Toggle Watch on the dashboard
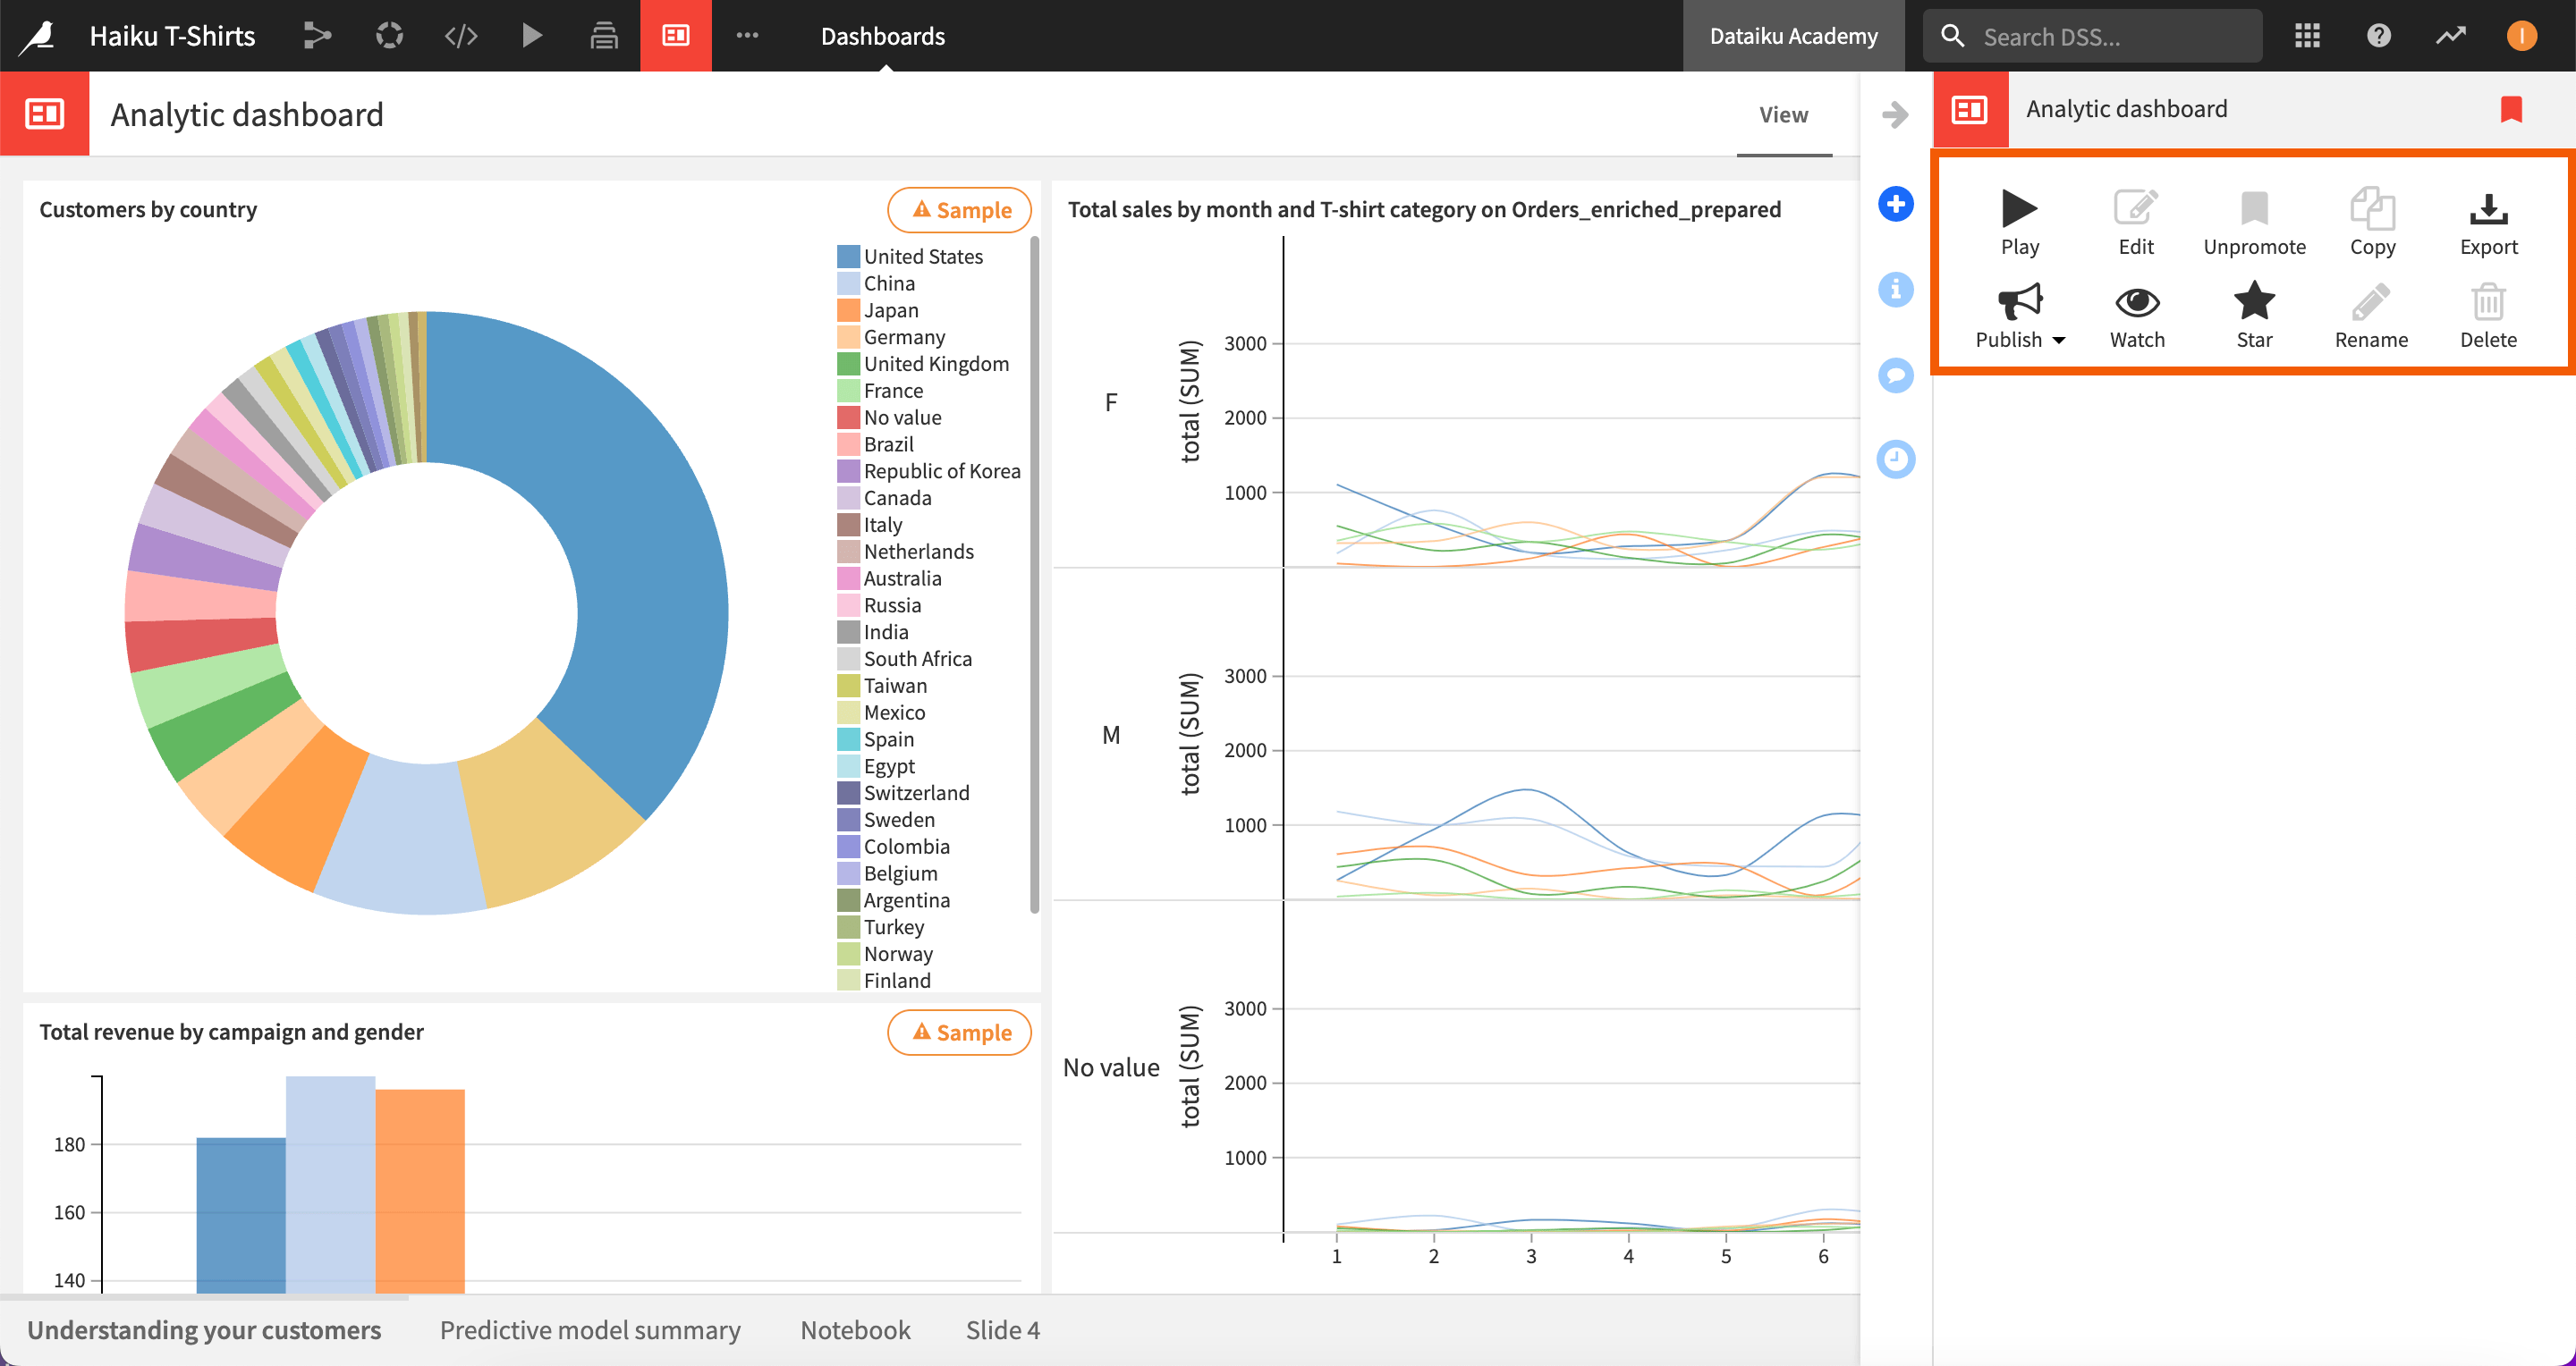 point(2136,315)
